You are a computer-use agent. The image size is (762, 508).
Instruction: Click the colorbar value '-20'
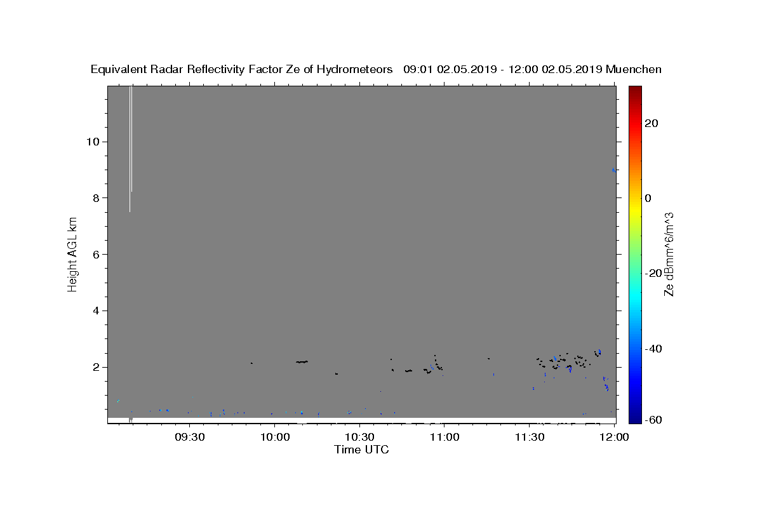(654, 273)
